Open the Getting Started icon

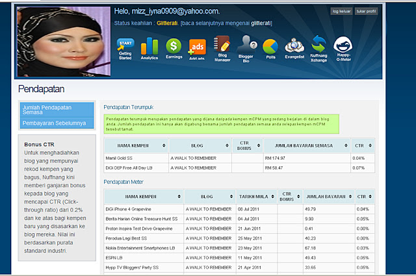[125, 49]
